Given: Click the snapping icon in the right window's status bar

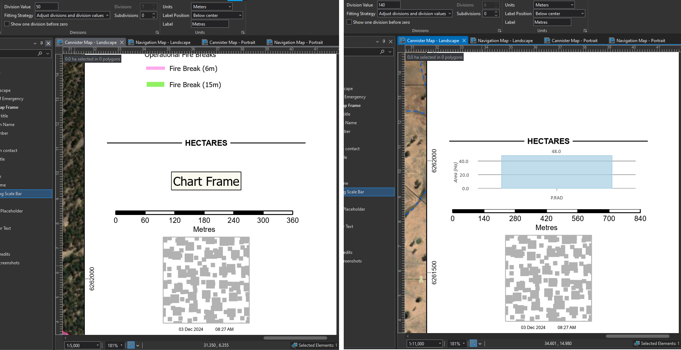Looking at the screenshot, I should click(474, 344).
